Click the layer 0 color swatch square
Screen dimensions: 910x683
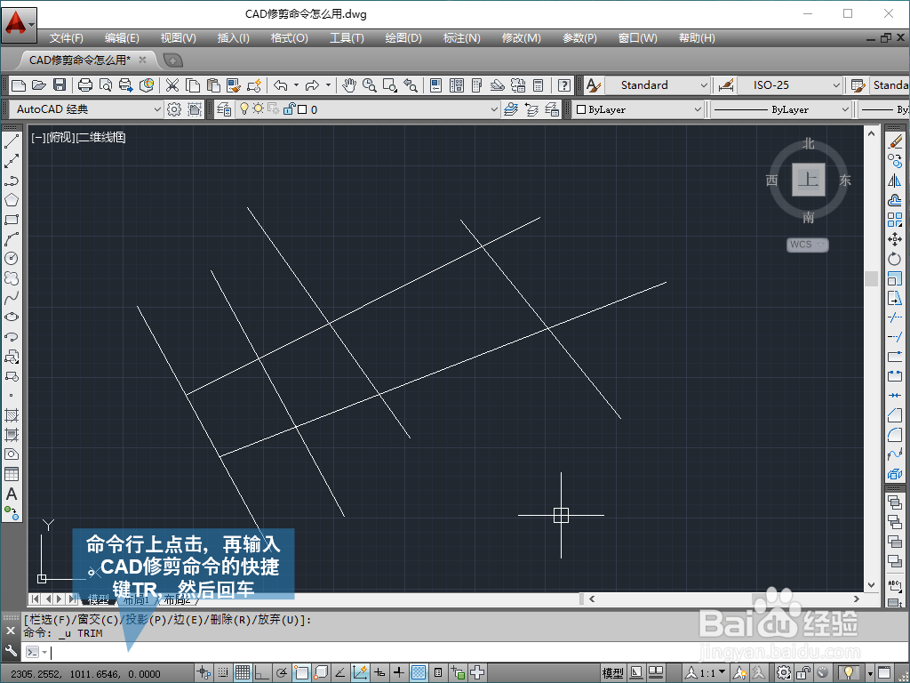tap(302, 109)
